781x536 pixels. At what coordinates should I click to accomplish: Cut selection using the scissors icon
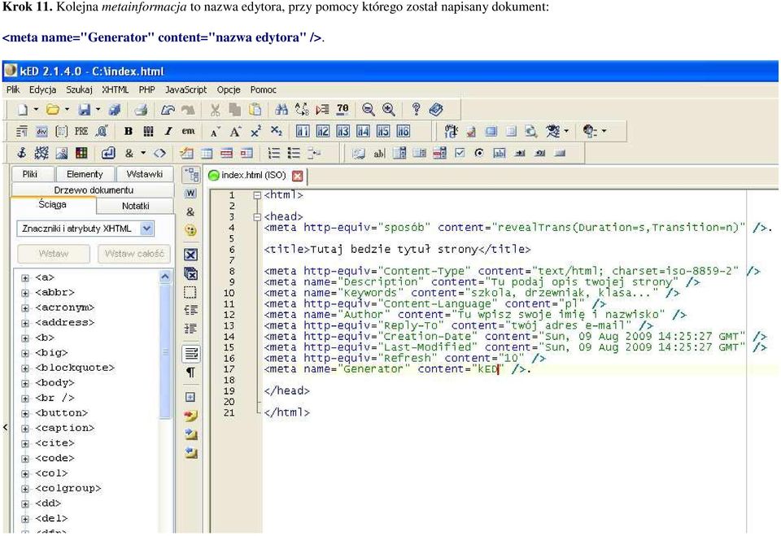click(x=215, y=110)
